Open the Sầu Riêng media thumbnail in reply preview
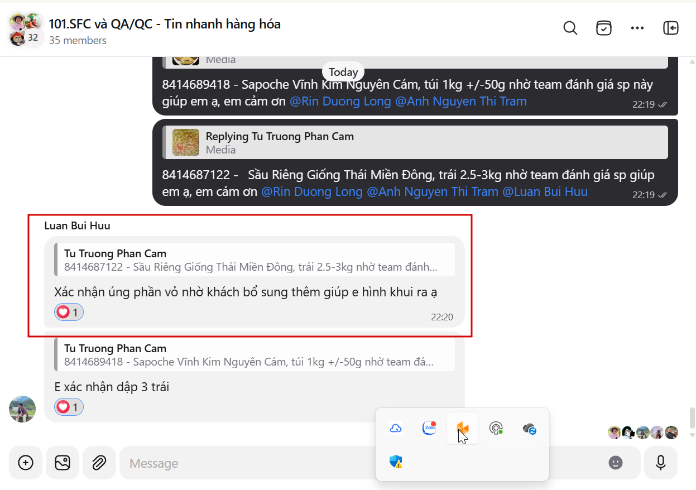The width and height of the screenshot is (696, 490). [186, 142]
